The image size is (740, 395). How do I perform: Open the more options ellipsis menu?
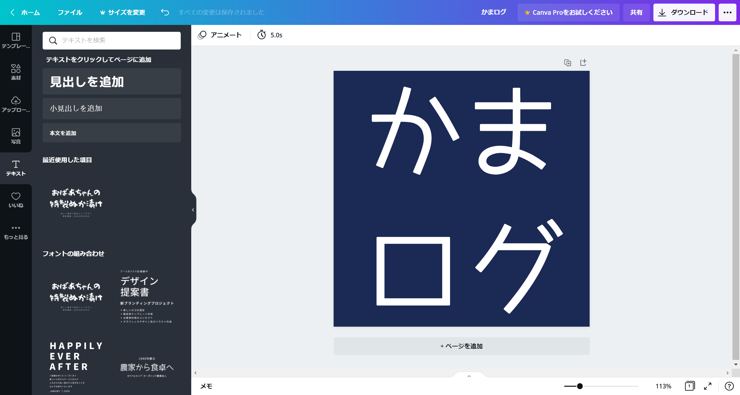click(x=728, y=12)
